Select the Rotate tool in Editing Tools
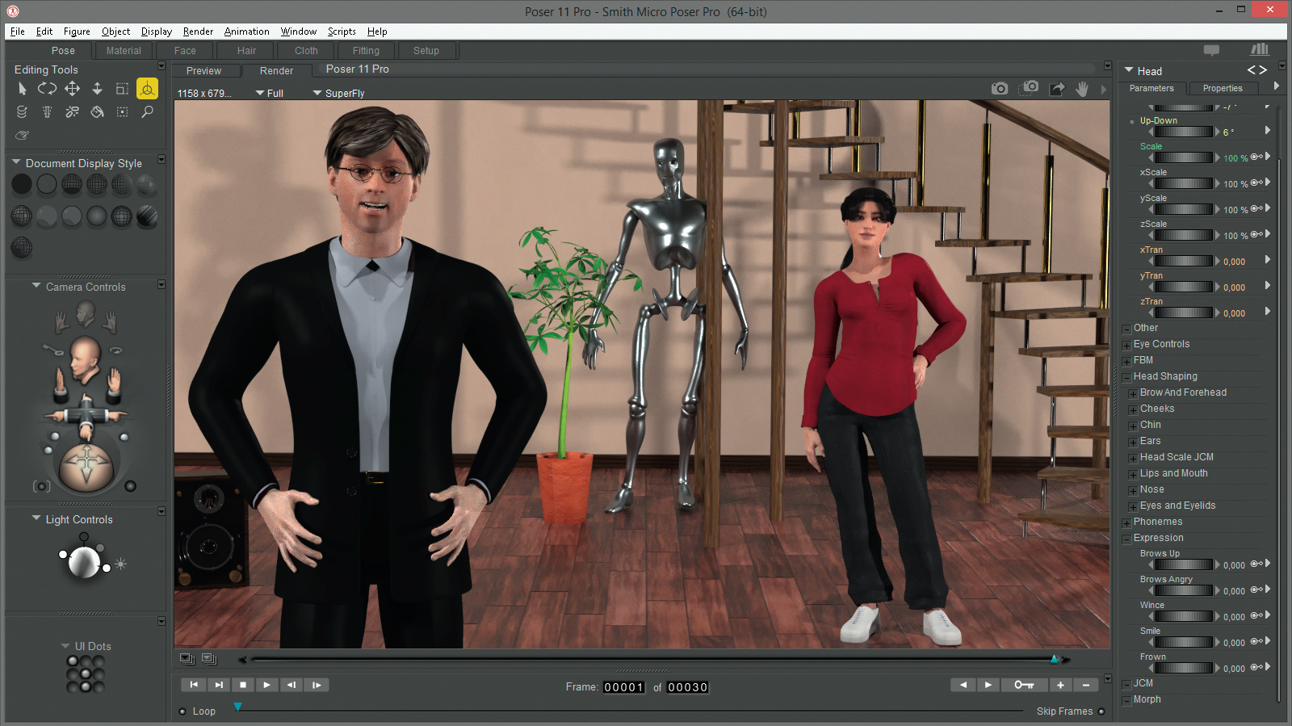The image size is (1292, 726). tap(47, 89)
